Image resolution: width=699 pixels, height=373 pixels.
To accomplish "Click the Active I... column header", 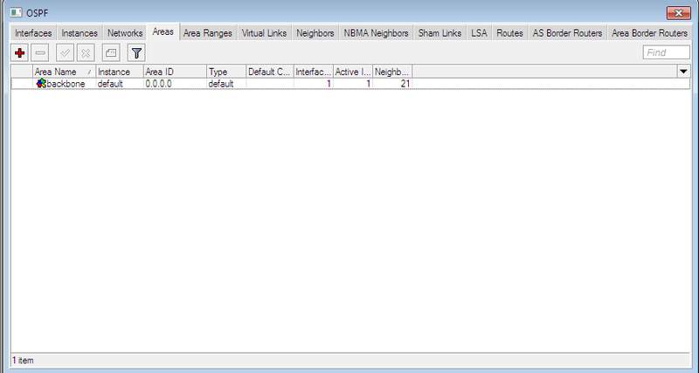I will 353,72.
